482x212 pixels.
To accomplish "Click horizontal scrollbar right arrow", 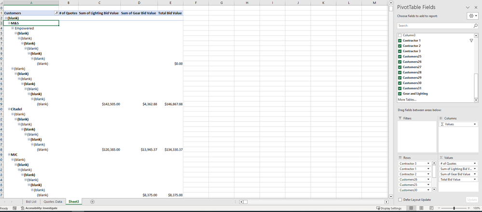I will pyautogui.click(x=386, y=202).
